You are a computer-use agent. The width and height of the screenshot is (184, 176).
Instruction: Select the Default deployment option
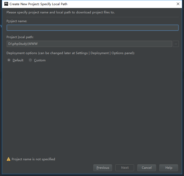[9, 60]
